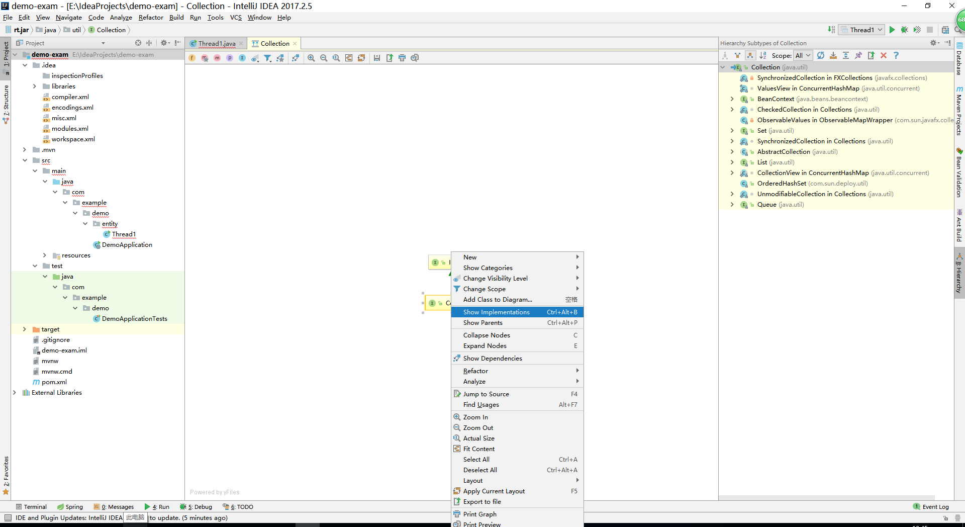Image resolution: width=965 pixels, height=527 pixels.
Task: Expand the Set node in hierarchy
Action: 732,131
